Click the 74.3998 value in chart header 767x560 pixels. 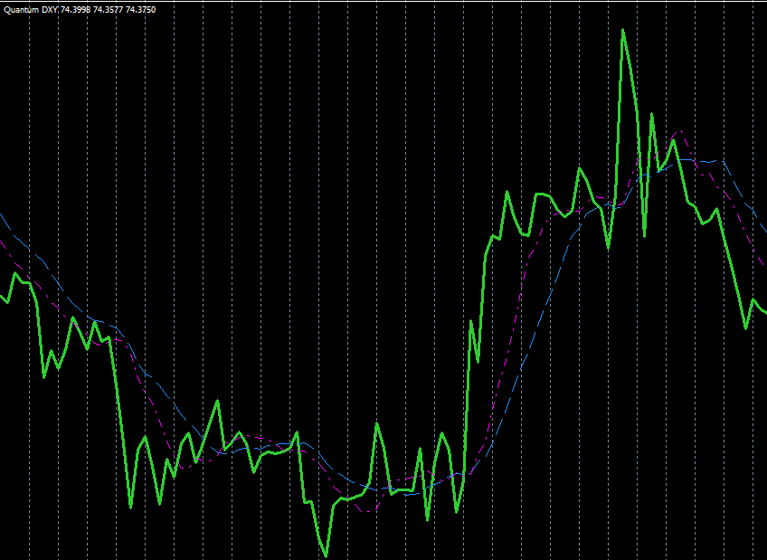click(x=75, y=9)
